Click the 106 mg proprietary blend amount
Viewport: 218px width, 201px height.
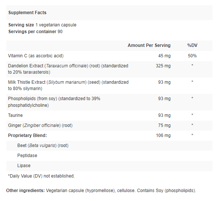163,135
